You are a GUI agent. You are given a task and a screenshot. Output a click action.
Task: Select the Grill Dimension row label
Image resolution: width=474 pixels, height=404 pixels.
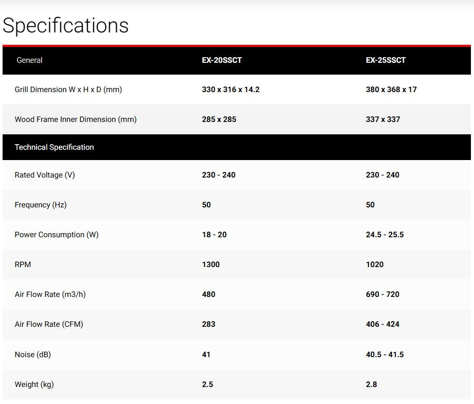[x=68, y=90]
